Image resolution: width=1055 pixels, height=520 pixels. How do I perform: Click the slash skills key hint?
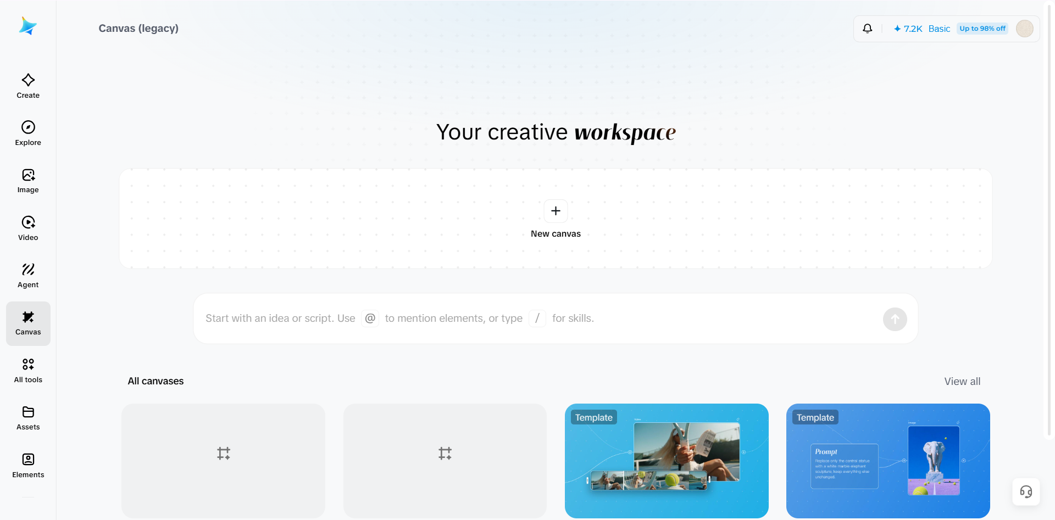(537, 318)
